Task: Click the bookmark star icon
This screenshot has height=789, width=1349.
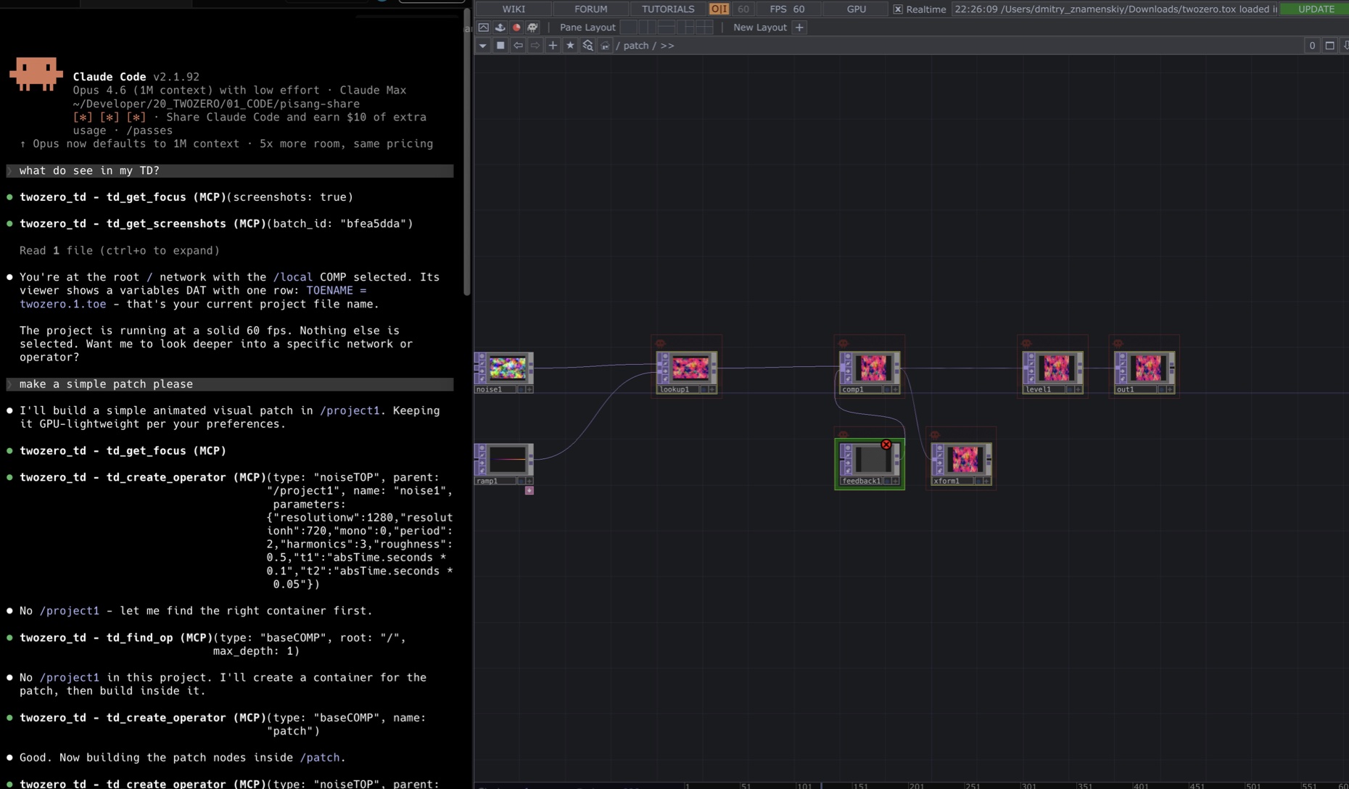Action: pyautogui.click(x=570, y=46)
